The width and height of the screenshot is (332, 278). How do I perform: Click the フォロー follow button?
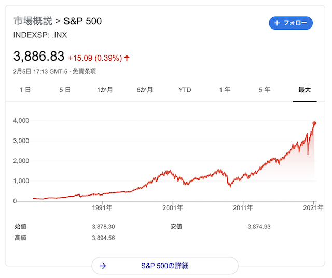point(290,23)
